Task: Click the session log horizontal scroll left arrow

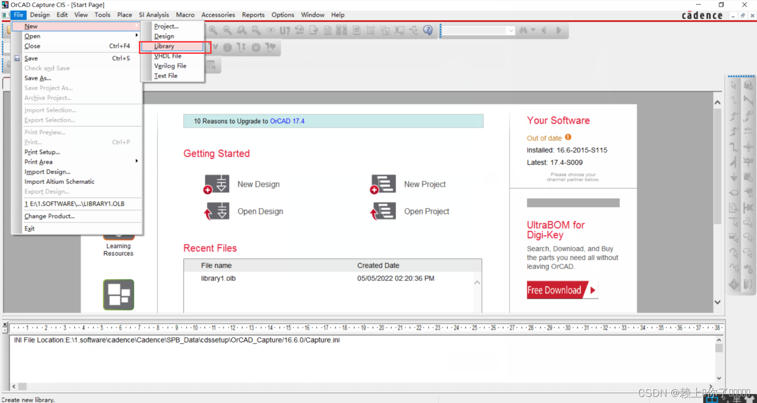Action: point(14,386)
